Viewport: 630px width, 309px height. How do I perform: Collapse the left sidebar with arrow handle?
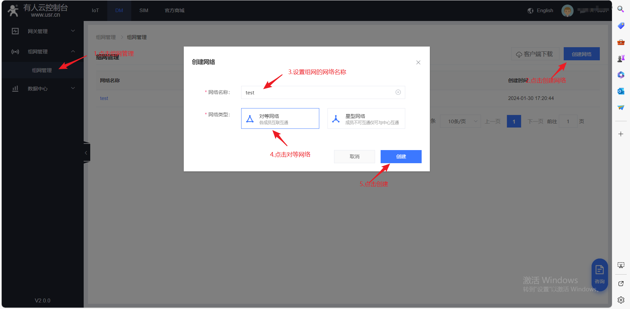(x=86, y=153)
